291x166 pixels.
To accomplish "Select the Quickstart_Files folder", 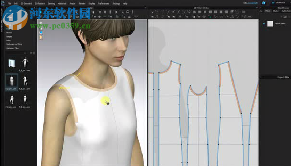I will pyautogui.click(x=13, y=48).
